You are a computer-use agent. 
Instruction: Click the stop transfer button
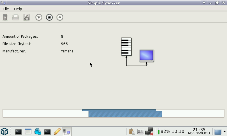point(49,17)
